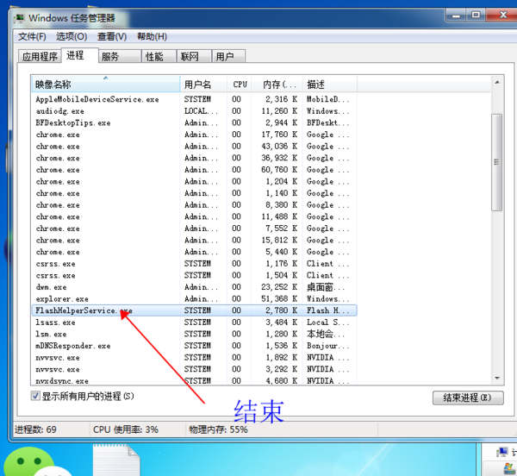
Task: Switch to the 联网 tab
Action: 194,56
